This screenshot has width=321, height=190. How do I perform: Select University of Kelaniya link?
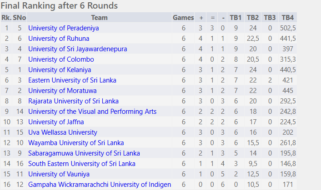coord(60,70)
